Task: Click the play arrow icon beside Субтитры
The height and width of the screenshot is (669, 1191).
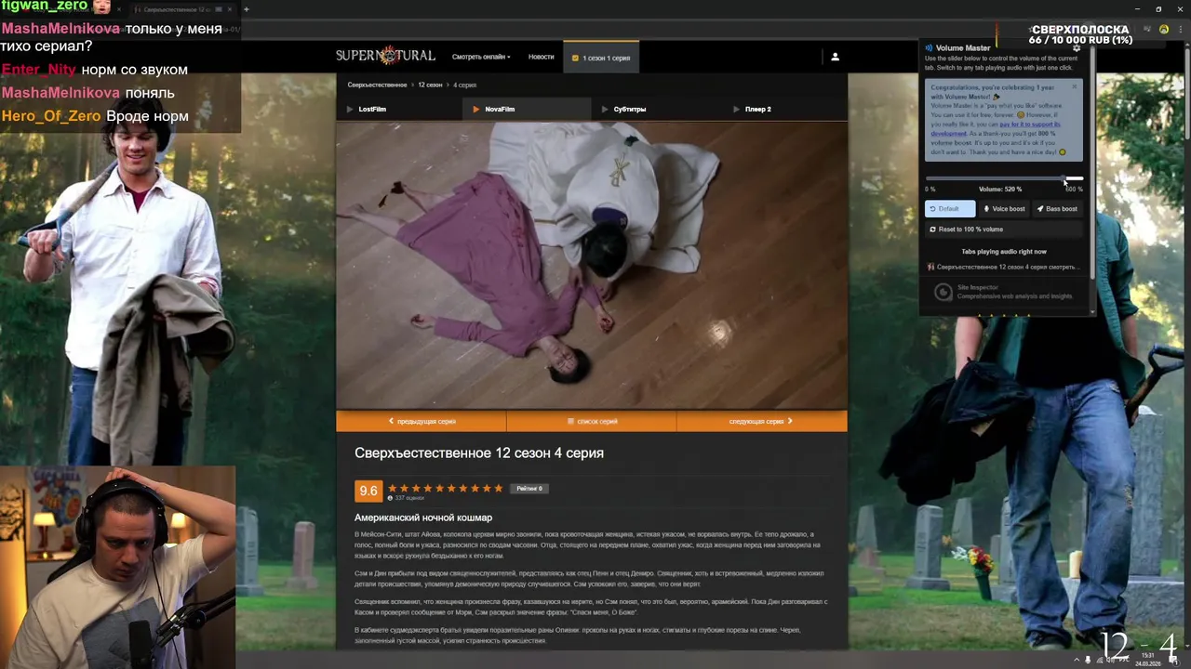Action: pyautogui.click(x=605, y=109)
